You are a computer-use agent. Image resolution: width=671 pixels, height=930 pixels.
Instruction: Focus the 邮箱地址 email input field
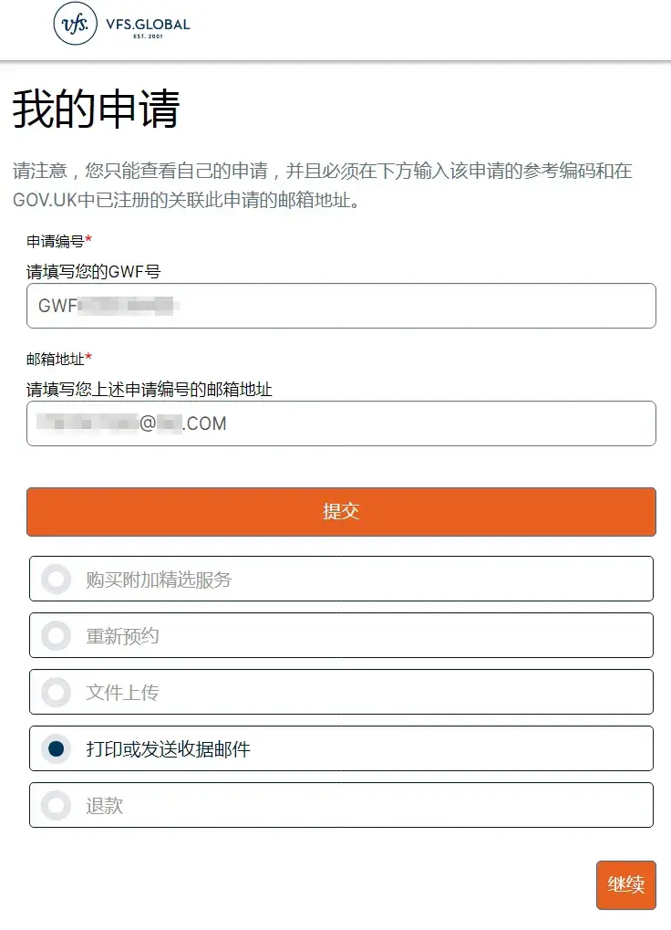tap(340, 423)
